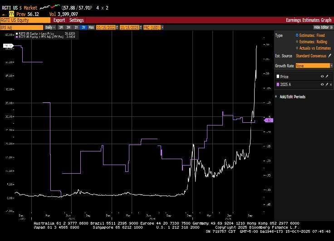Click the white price tag marker on left axis

tap(8, 45)
